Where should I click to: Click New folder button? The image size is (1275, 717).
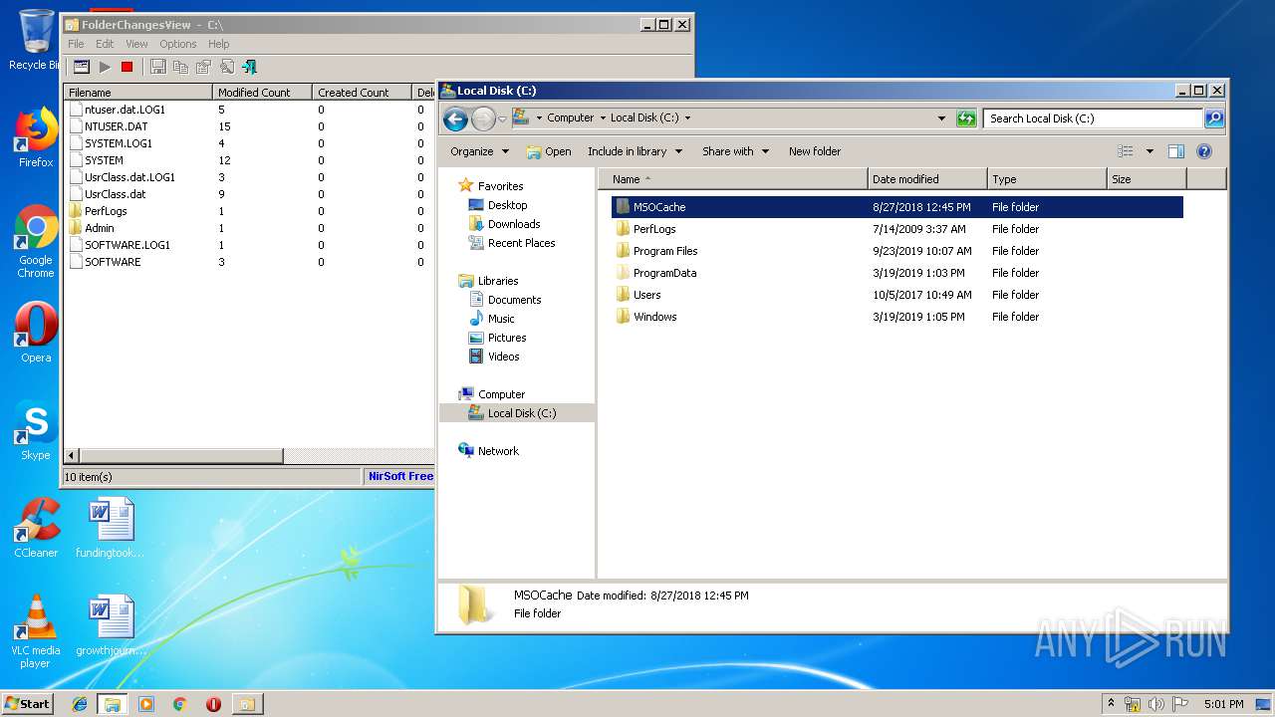[815, 151]
